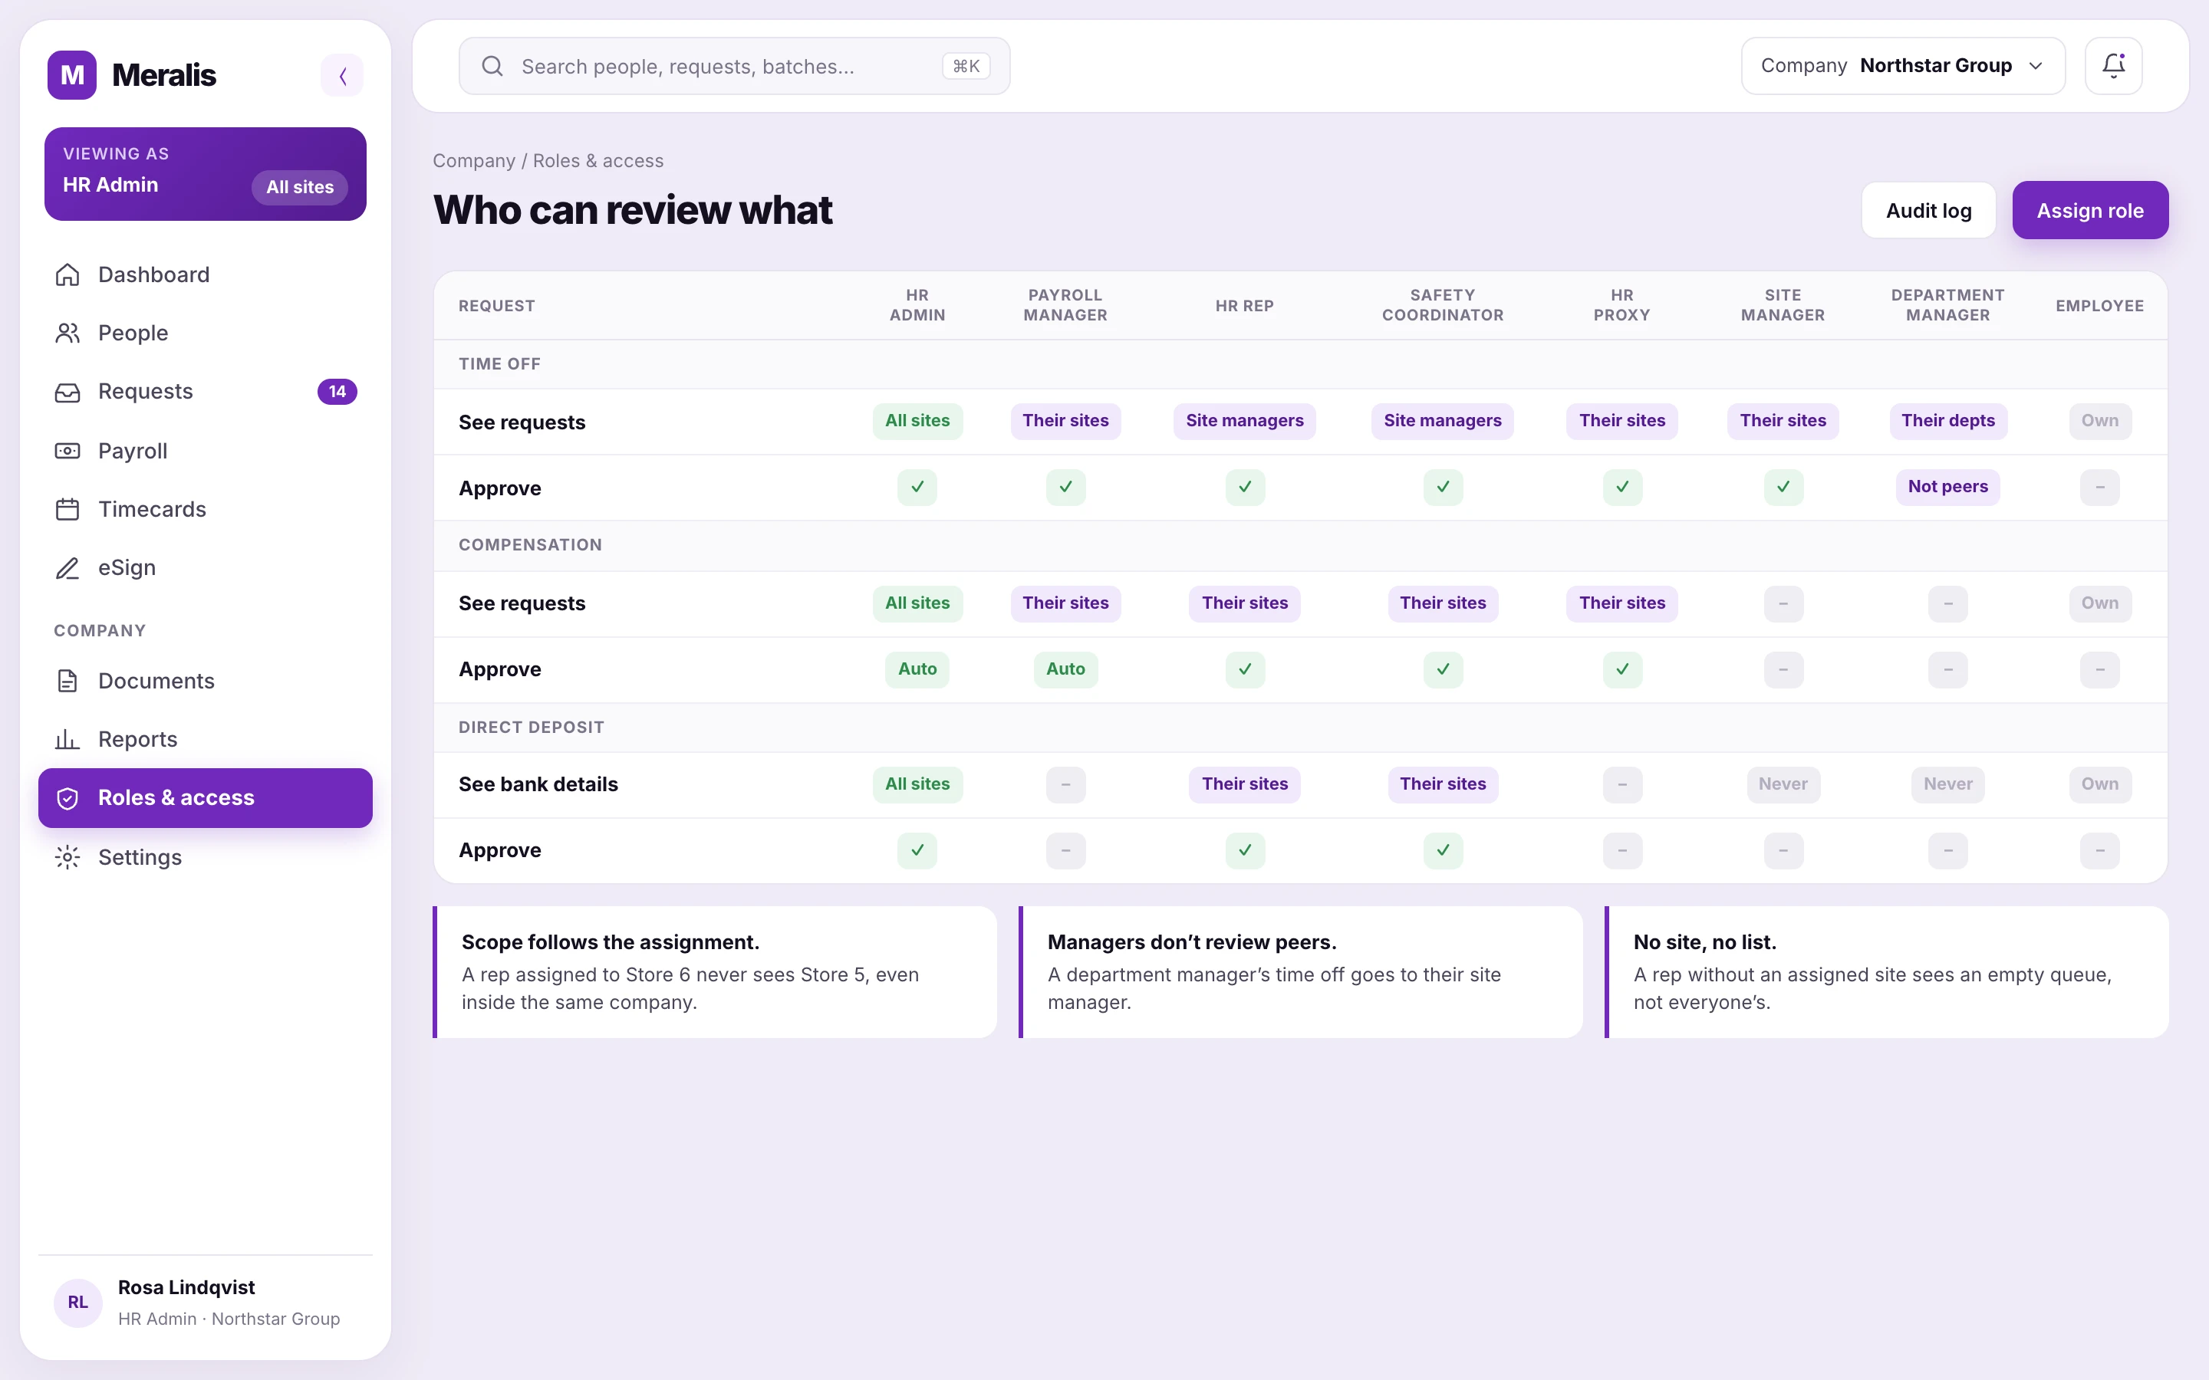Click the Roles & access shield icon
Image resolution: width=2209 pixels, height=1380 pixels.
coord(67,799)
